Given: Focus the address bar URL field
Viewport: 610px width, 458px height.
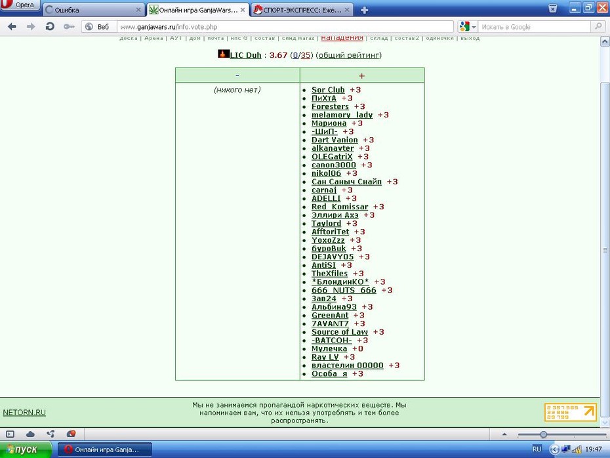Looking at the screenshot, I should pyautogui.click(x=285, y=26).
